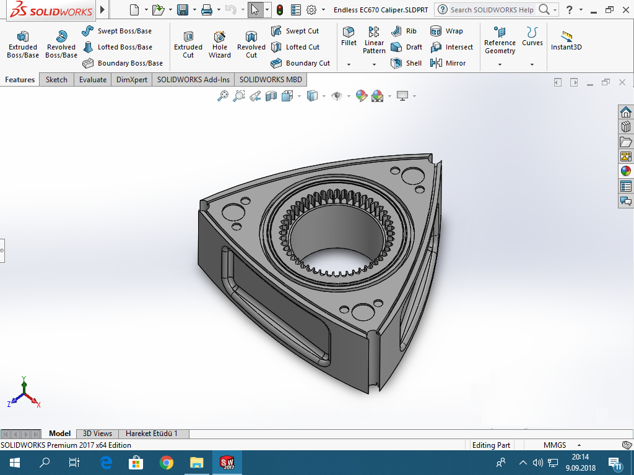The height and width of the screenshot is (475, 634).
Task: Open the Hareket Etüdü 1 tab
Action: pos(152,434)
